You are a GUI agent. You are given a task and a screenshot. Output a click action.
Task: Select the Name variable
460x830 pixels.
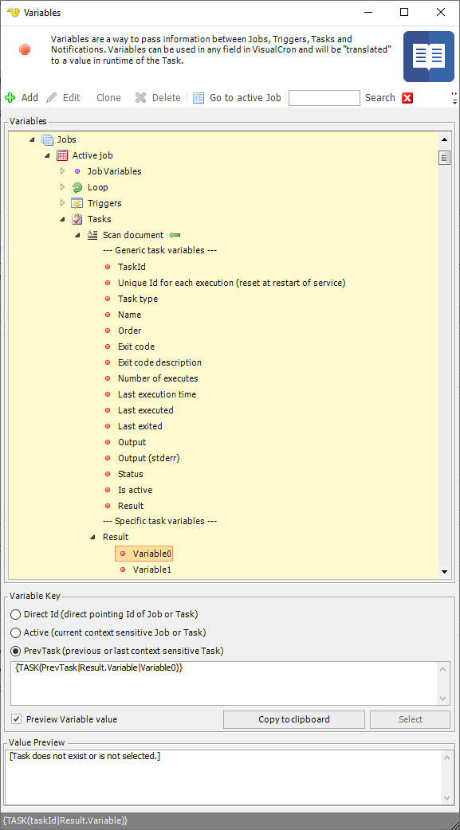pos(129,315)
